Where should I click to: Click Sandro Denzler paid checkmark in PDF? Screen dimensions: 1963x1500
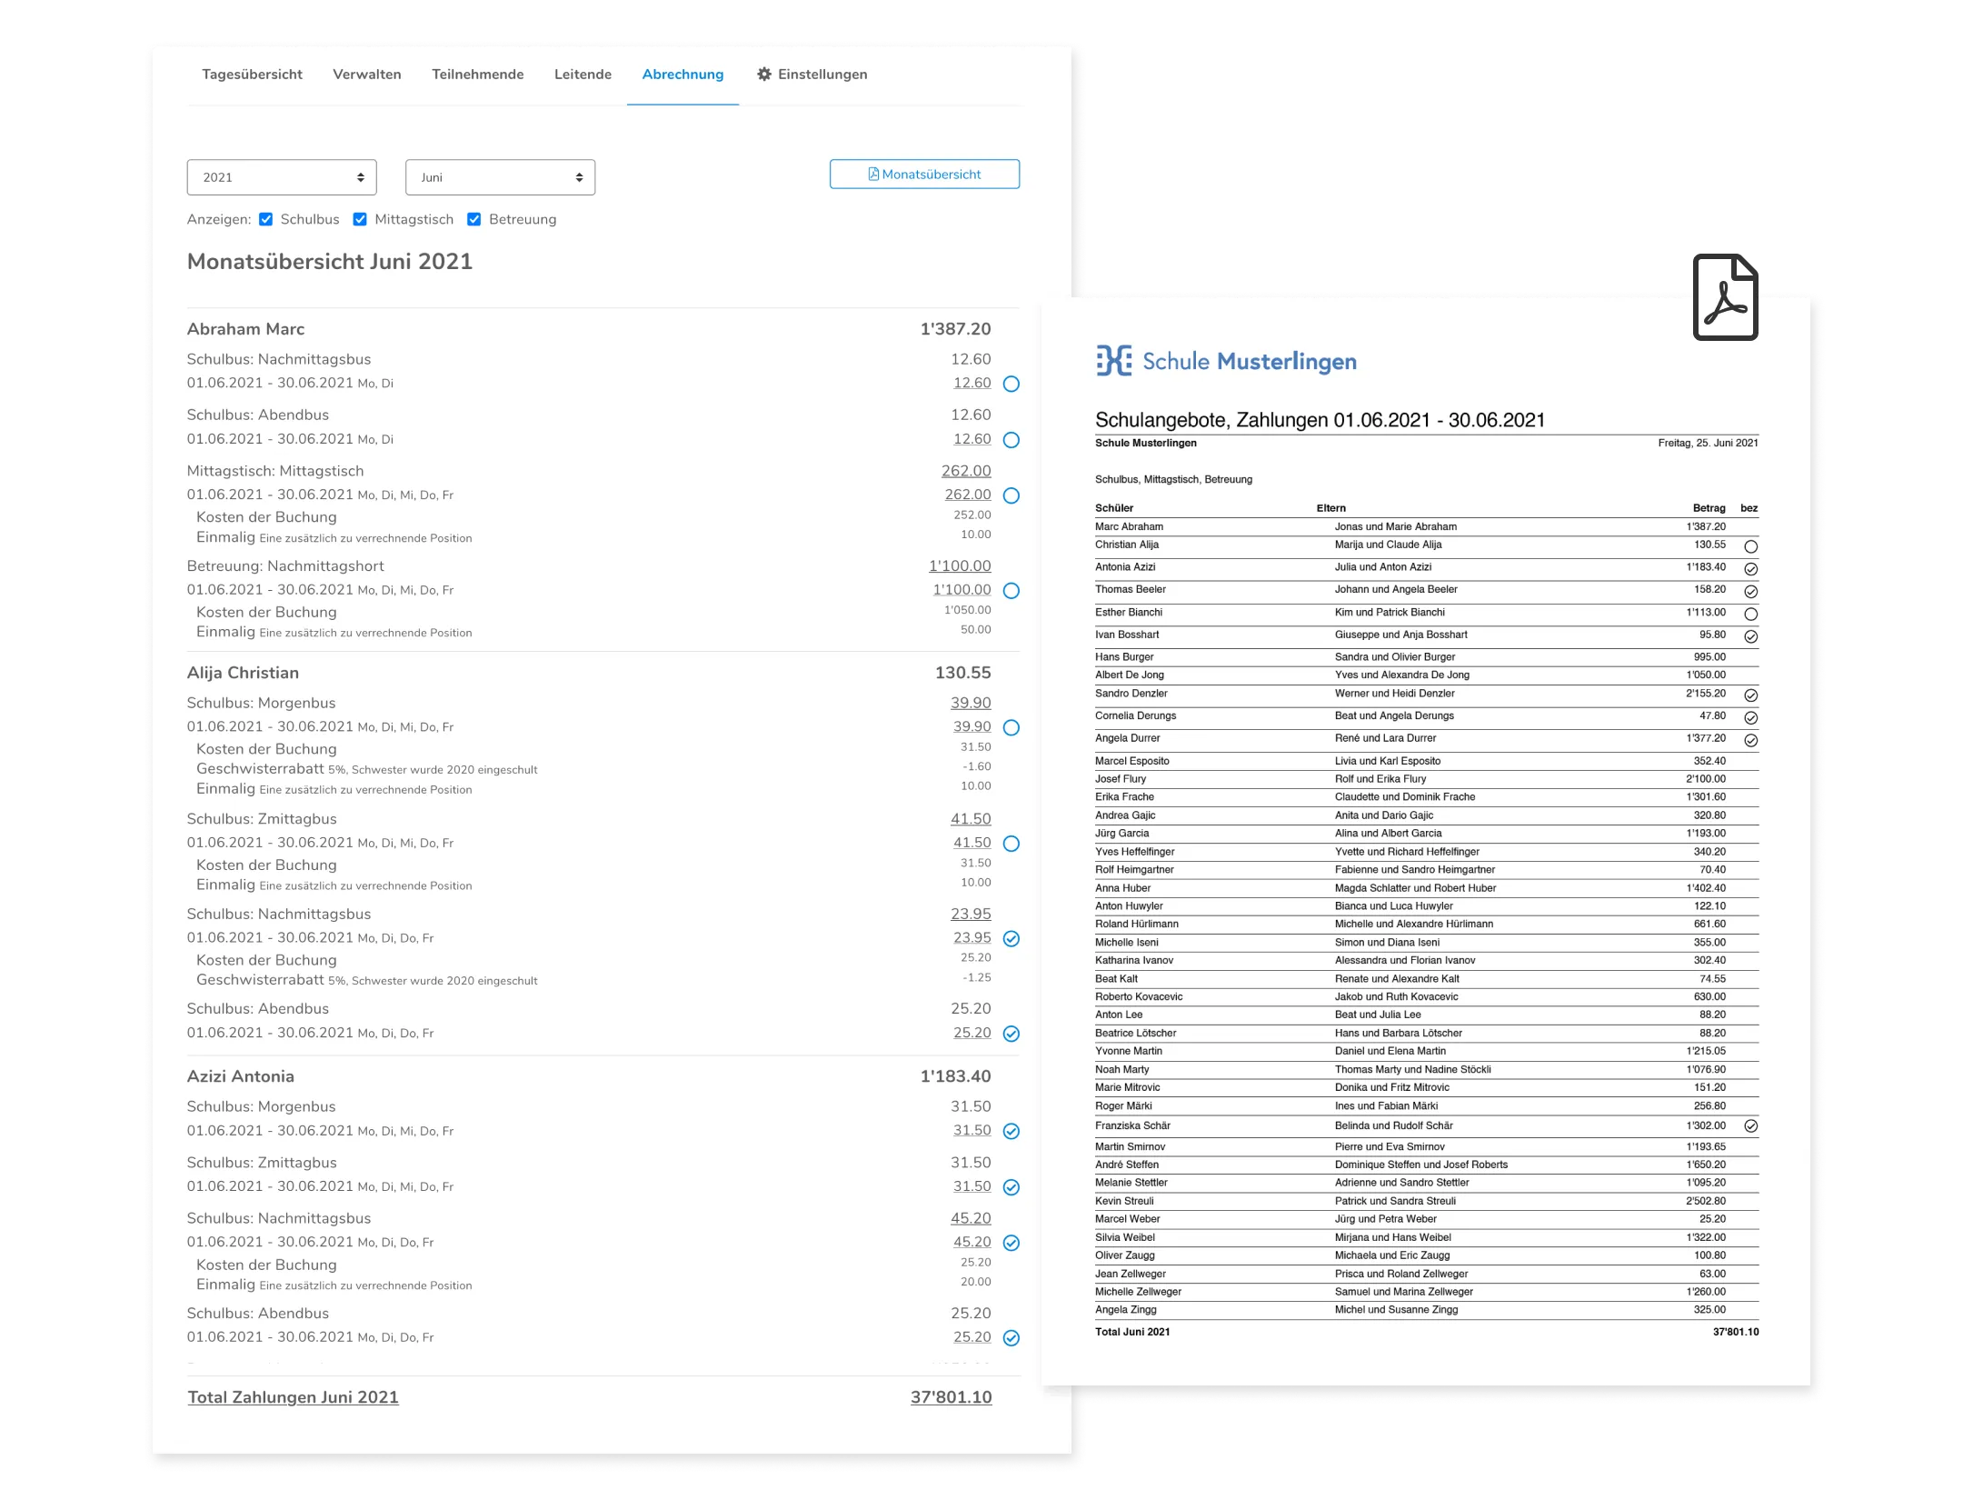(x=1750, y=695)
